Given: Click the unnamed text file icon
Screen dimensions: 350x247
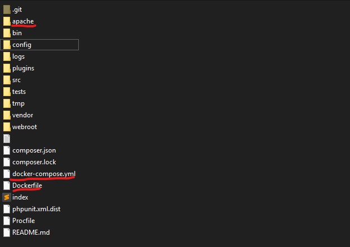Looking at the screenshot, I should point(7,139).
